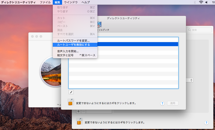Click the 取り消す menu item
The height and width of the screenshot is (130, 215).
75,8
